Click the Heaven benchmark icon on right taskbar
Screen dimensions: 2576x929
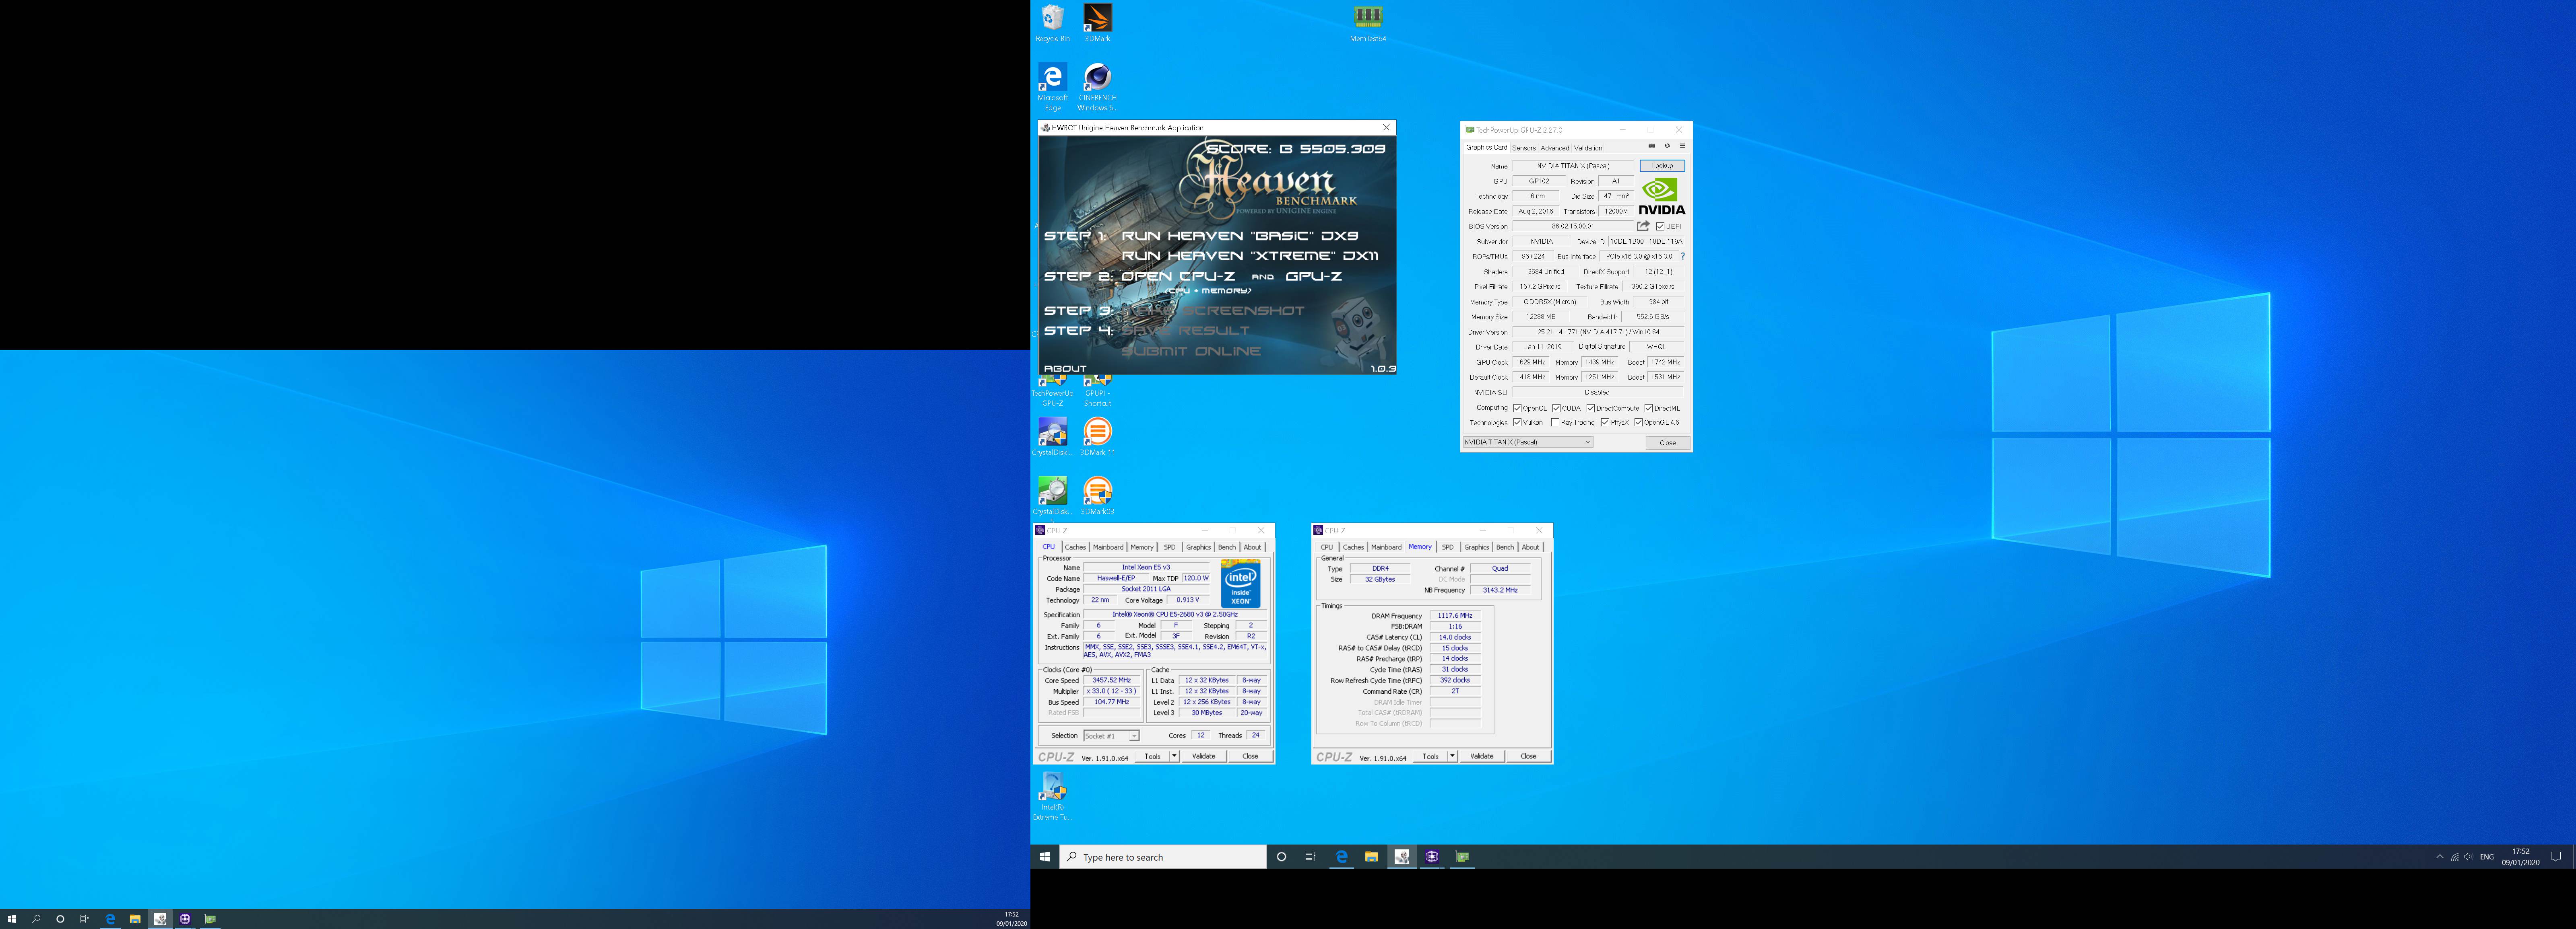point(1402,857)
